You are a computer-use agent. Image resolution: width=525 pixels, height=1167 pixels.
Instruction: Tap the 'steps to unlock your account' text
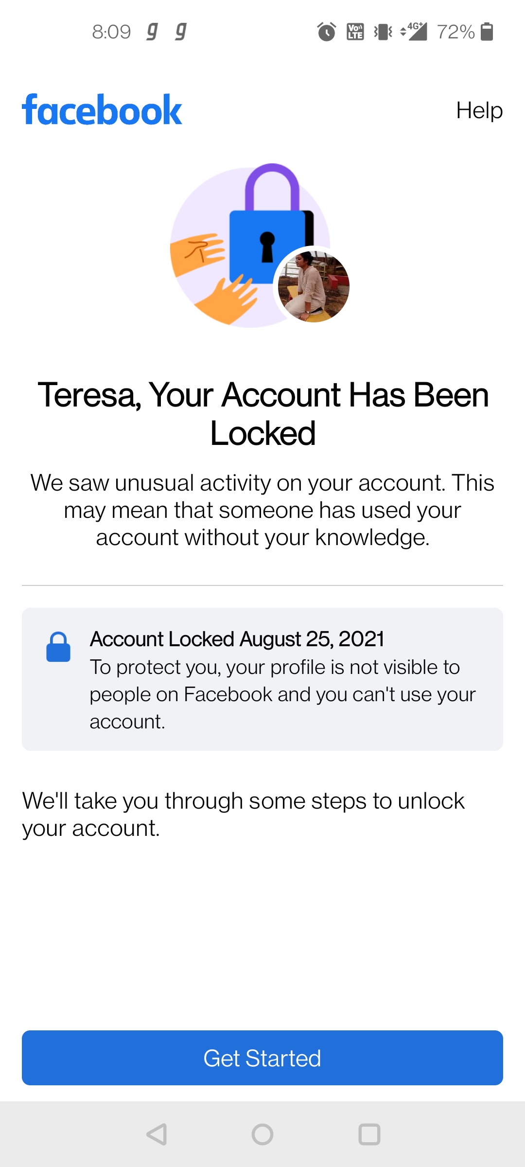pos(243,814)
